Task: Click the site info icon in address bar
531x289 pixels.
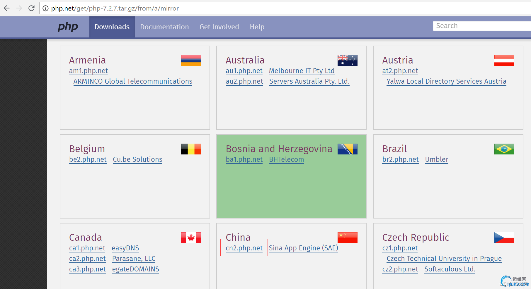Action: coord(45,8)
